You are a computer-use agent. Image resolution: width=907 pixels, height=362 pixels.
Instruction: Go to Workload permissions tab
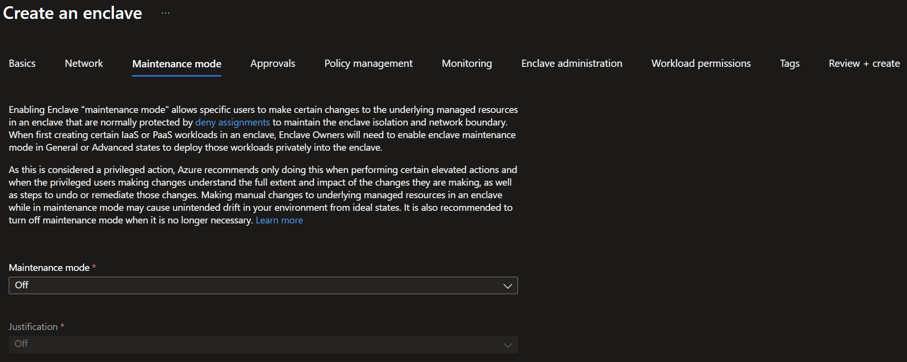701,63
